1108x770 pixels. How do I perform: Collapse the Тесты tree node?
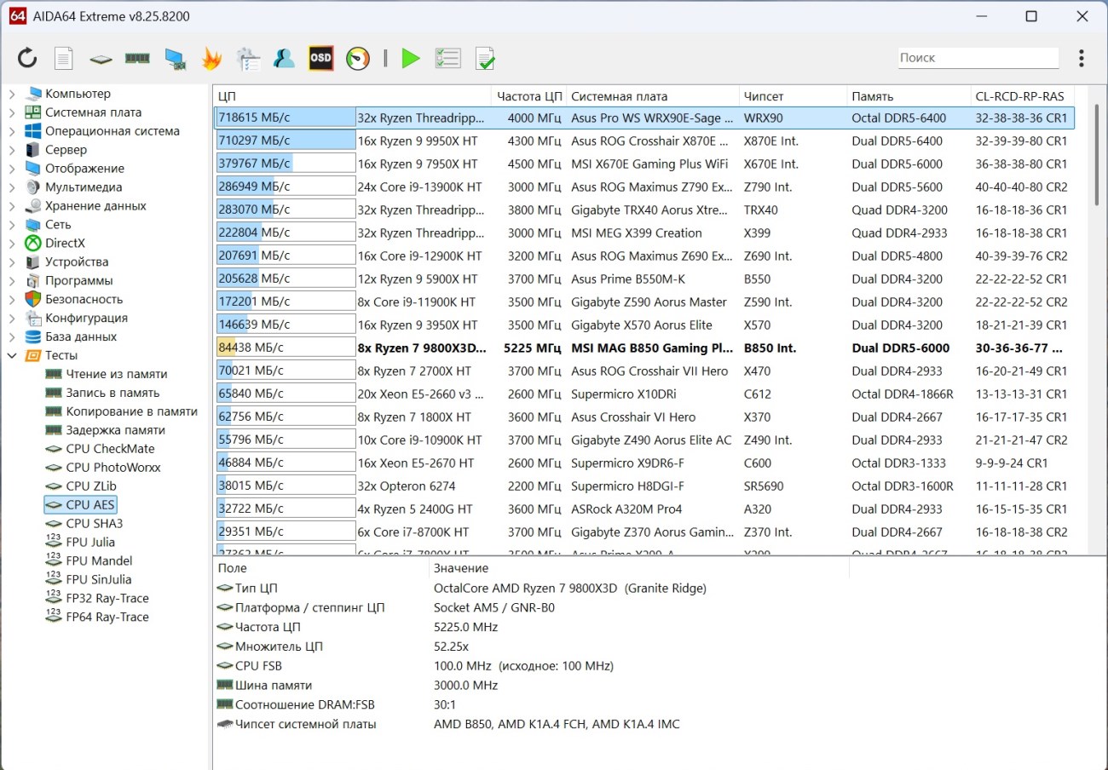12,355
